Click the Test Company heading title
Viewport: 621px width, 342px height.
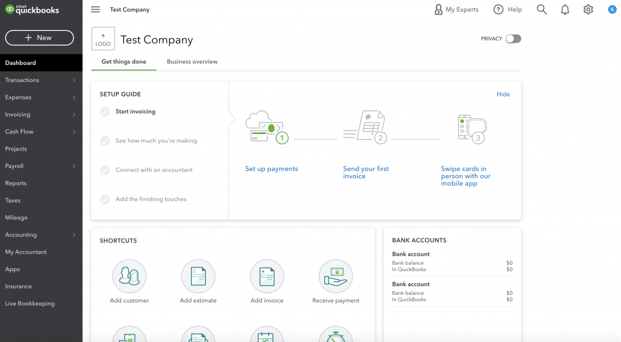pos(157,40)
